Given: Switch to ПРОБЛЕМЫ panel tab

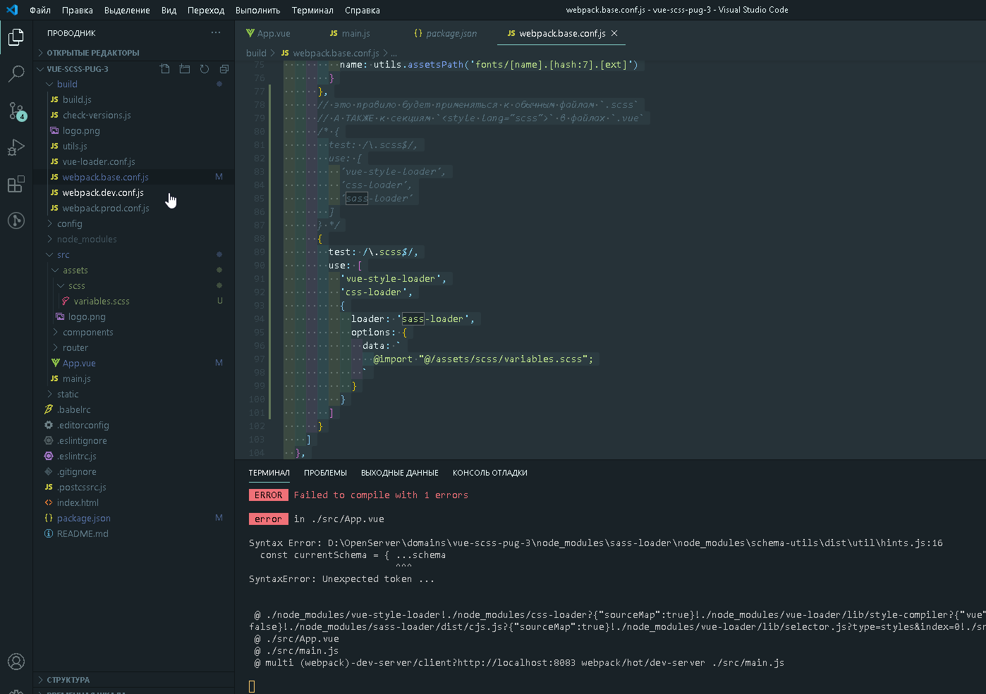Looking at the screenshot, I should point(325,473).
